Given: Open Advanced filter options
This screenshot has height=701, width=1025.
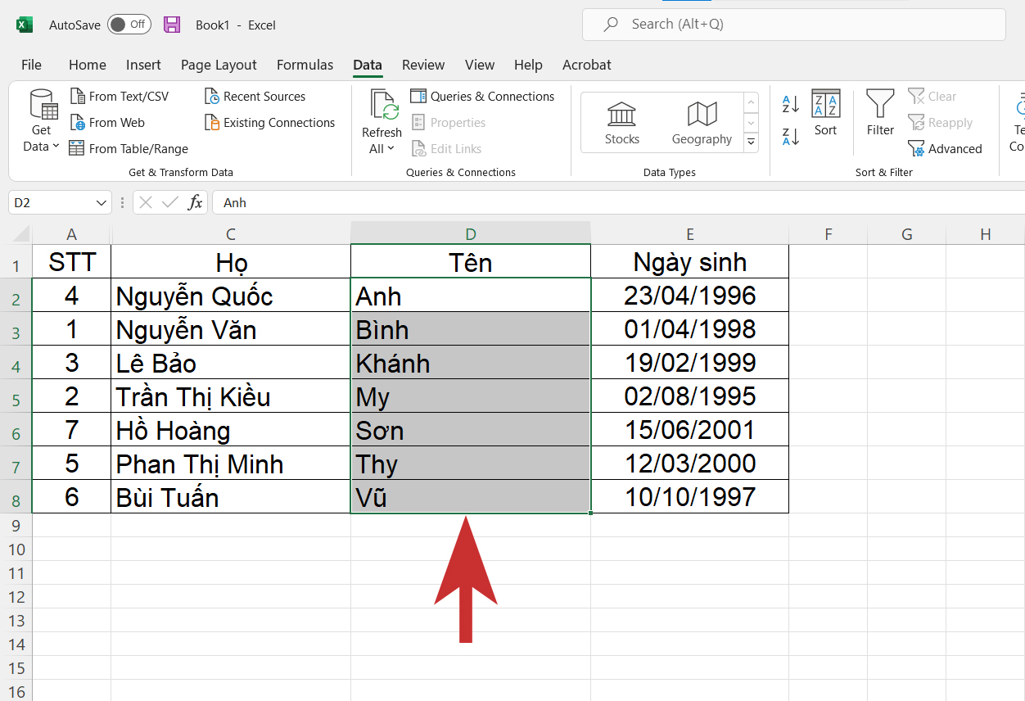Looking at the screenshot, I should pos(945,149).
